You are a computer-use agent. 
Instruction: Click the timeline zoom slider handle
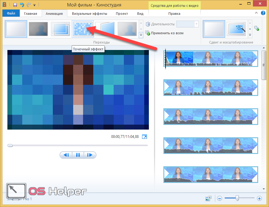(x=237, y=198)
